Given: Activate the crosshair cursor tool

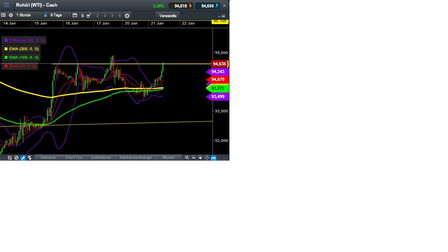Looking at the screenshot, I should [206, 157].
